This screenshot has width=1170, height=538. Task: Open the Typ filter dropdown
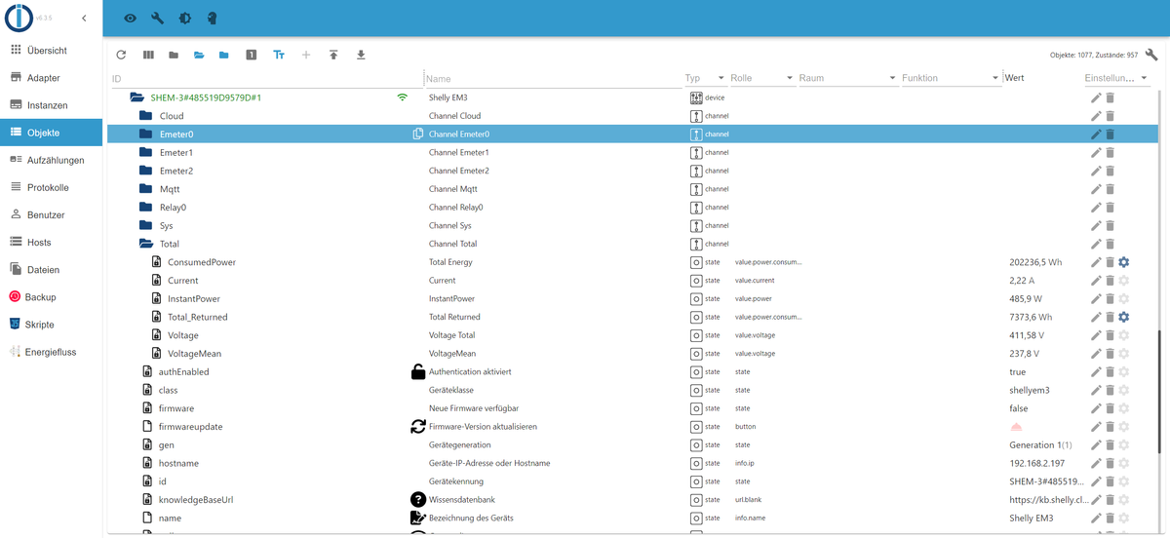[705, 78]
